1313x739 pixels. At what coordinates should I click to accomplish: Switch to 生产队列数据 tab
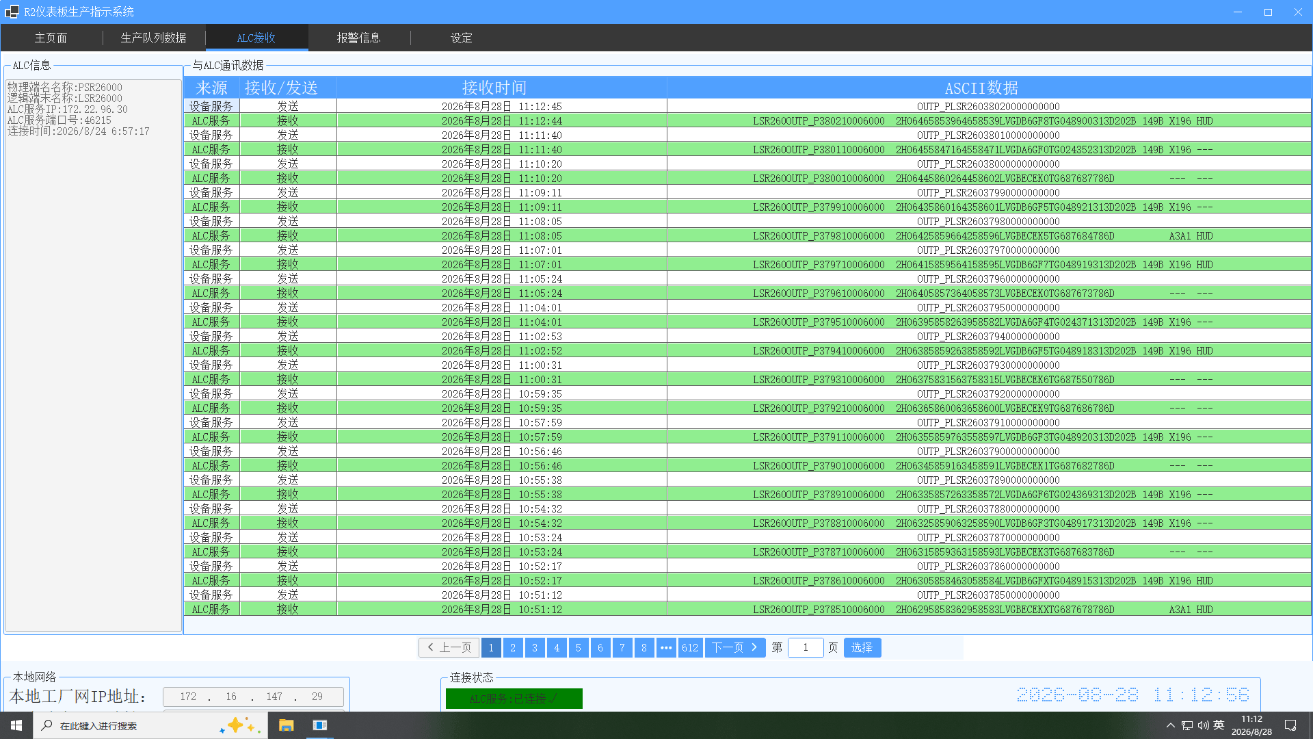[154, 38]
